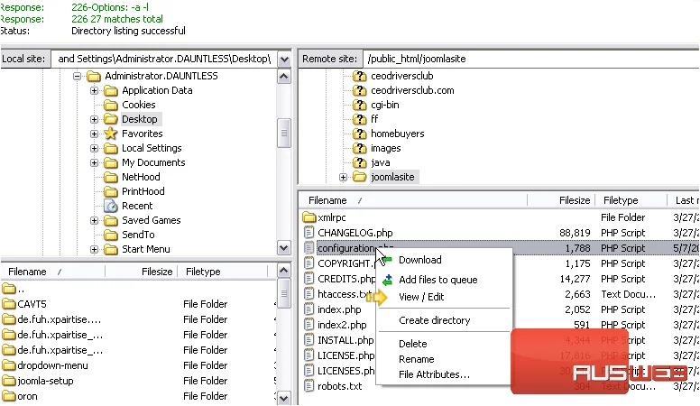Expand the Saved Games node
Image resolution: width=700 pixels, height=406 pixels.
pos(94,220)
